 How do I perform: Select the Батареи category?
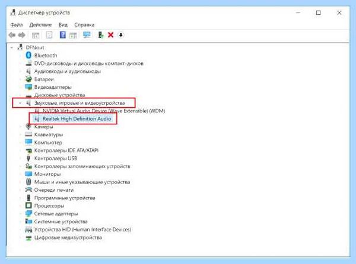click(44, 79)
